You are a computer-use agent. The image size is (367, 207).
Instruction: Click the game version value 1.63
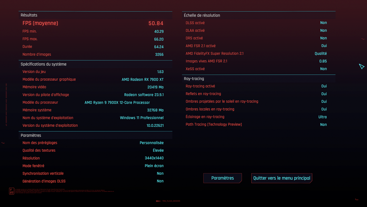[x=161, y=72]
